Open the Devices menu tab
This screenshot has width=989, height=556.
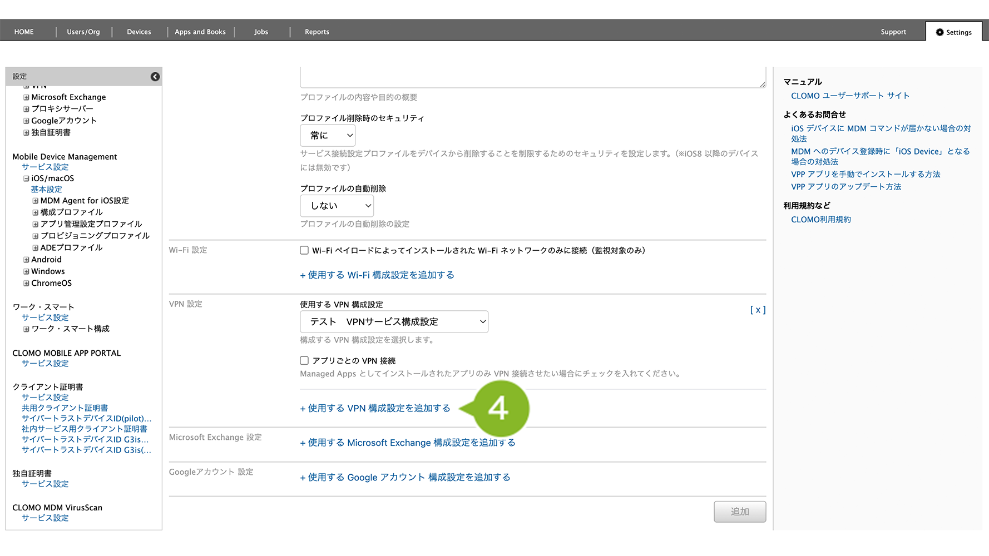click(139, 32)
